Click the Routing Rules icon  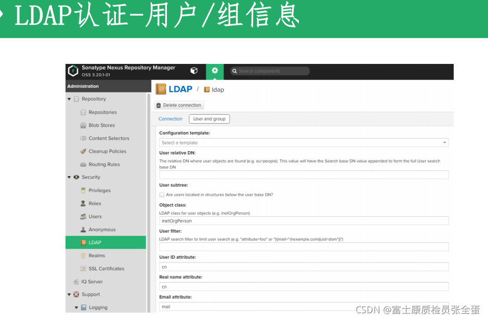click(x=83, y=164)
